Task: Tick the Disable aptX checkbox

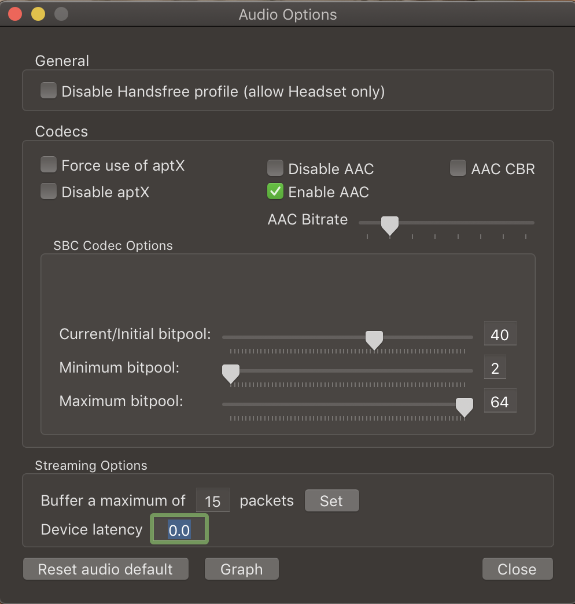Action: (x=49, y=191)
